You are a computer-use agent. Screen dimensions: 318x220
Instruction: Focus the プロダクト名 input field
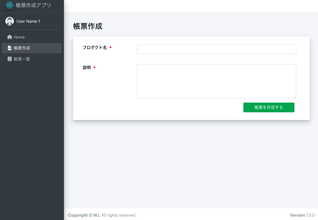point(216,49)
